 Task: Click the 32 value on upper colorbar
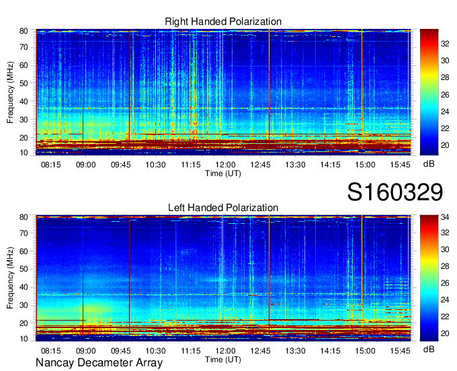point(445,44)
